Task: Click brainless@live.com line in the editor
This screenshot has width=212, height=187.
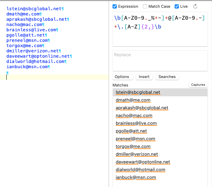Action: (x=31, y=30)
